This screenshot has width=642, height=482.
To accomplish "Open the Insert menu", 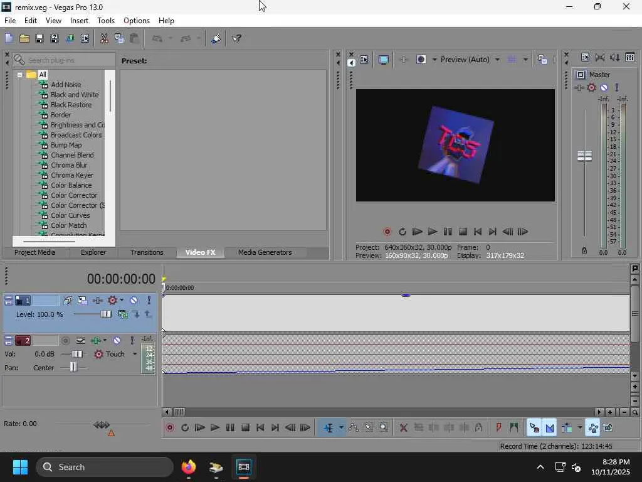I will (79, 21).
